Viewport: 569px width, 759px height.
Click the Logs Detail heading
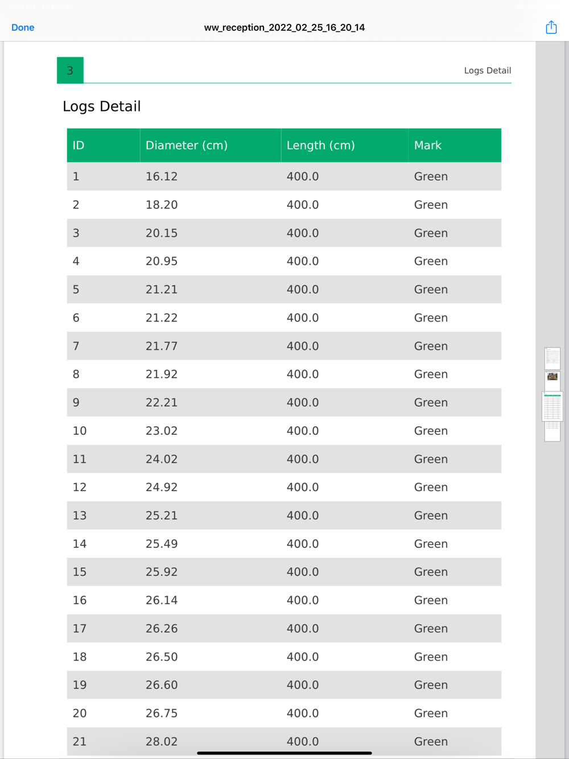coord(102,106)
